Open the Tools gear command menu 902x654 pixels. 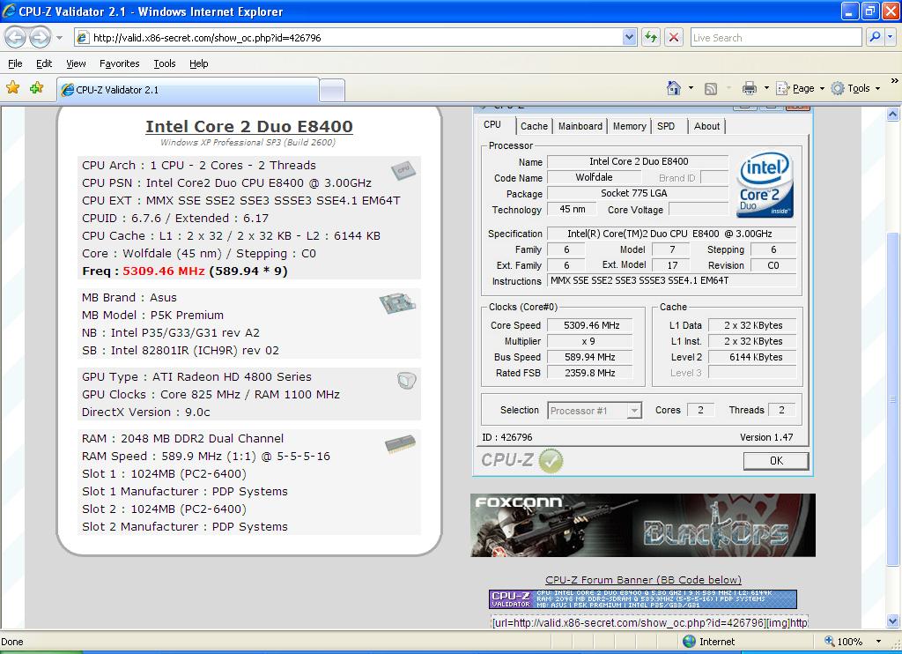pyautogui.click(x=855, y=88)
